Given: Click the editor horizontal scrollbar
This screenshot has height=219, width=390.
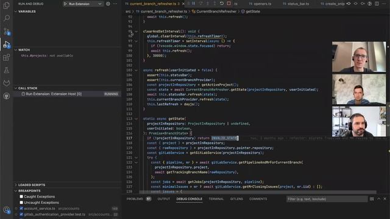Looking at the screenshot, I should click(258, 192).
